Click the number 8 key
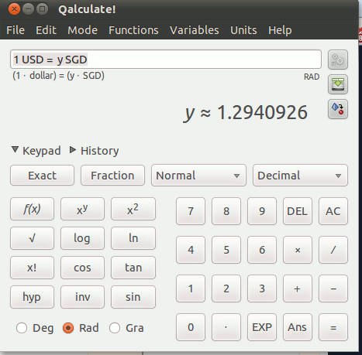The width and height of the screenshot is (362, 355). click(226, 211)
